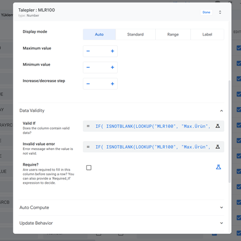
Task: Open the Valid If expression editor
Action: click(153, 126)
